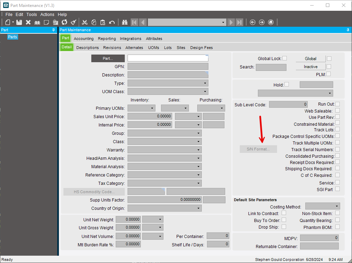Open the Costing Method dropdown
Screen dimensions: 352x263
323,206
